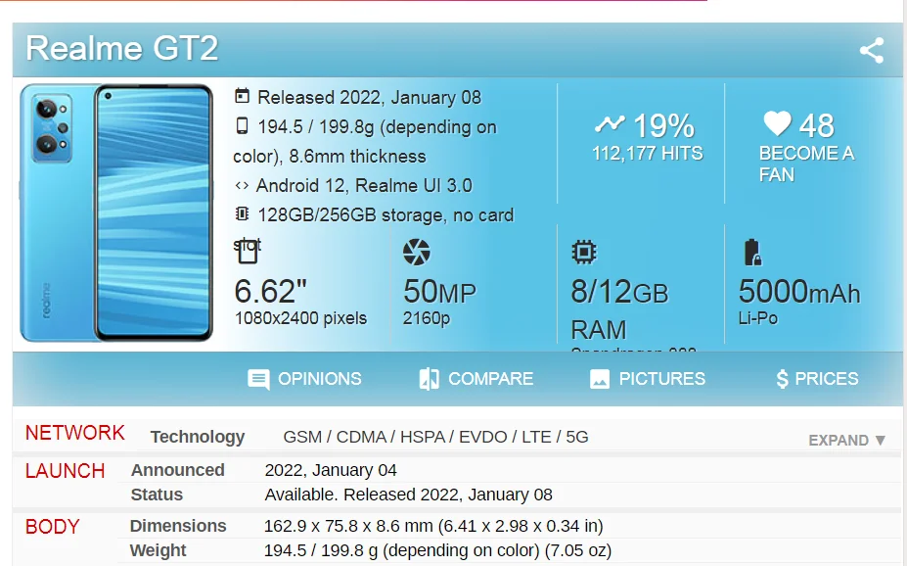The height and width of the screenshot is (566, 907).
Task: Click the battery icon
Action: (752, 253)
